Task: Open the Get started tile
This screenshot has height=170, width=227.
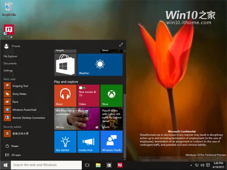Action: click(65, 142)
